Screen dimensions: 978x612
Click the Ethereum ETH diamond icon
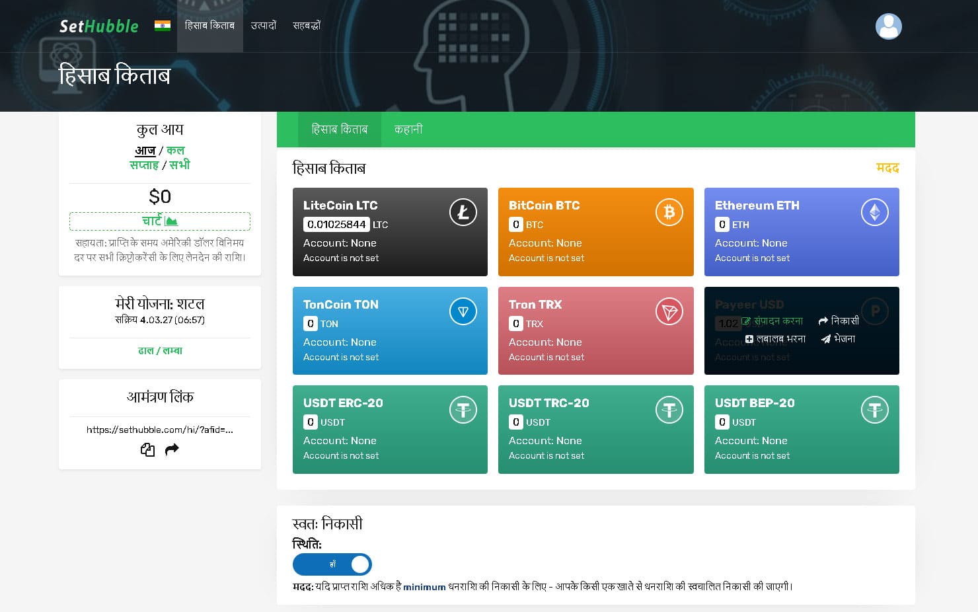pyautogui.click(x=874, y=213)
